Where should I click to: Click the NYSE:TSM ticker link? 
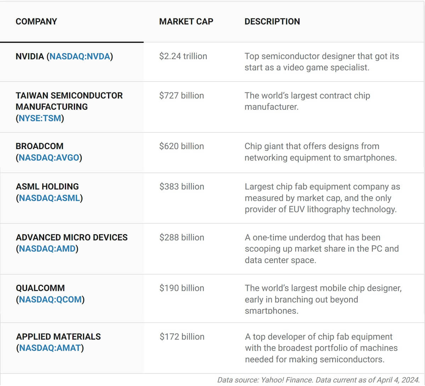(40, 118)
